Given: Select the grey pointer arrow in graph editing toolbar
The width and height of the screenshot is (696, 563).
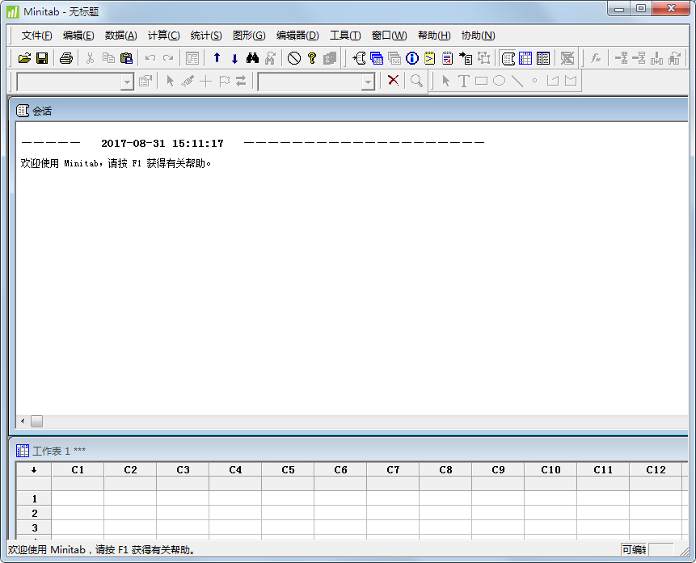Looking at the screenshot, I should (170, 82).
